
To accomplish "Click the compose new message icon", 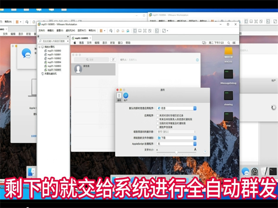I will (x=113, y=60).
